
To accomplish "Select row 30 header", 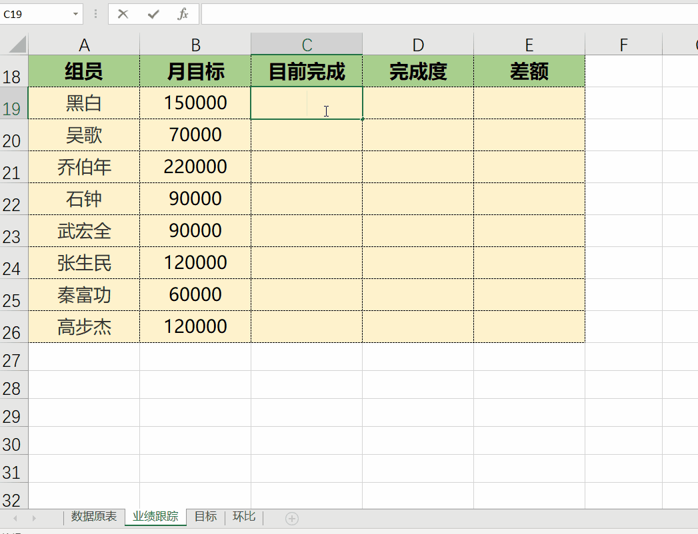I will point(14,441).
